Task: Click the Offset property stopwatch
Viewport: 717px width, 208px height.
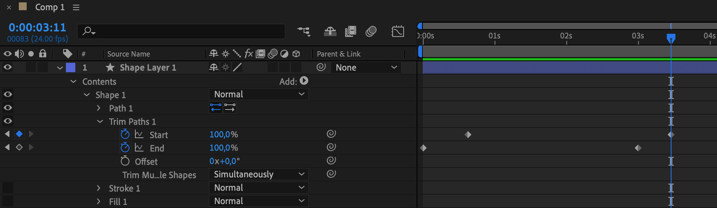Action: point(125,161)
